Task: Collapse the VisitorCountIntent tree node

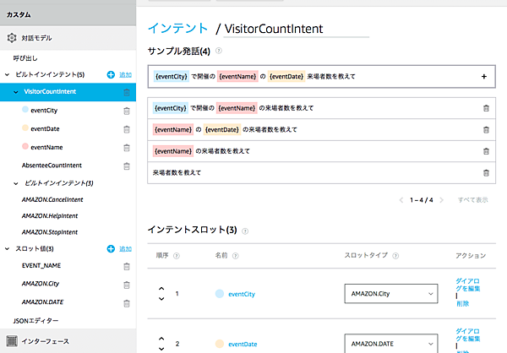Action: point(18,92)
